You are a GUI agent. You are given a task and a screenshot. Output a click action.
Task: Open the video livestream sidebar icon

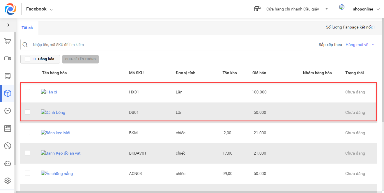8,59
